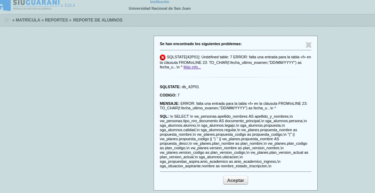Close the error dialog with the X icon

(309, 45)
